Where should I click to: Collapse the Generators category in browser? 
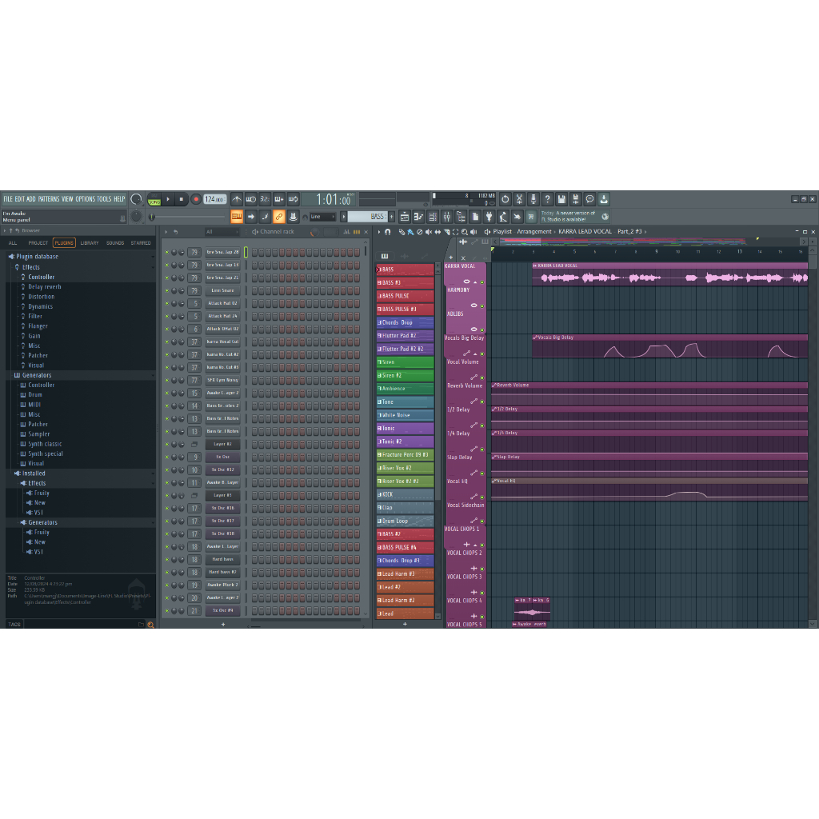pyautogui.click(x=36, y=375)
